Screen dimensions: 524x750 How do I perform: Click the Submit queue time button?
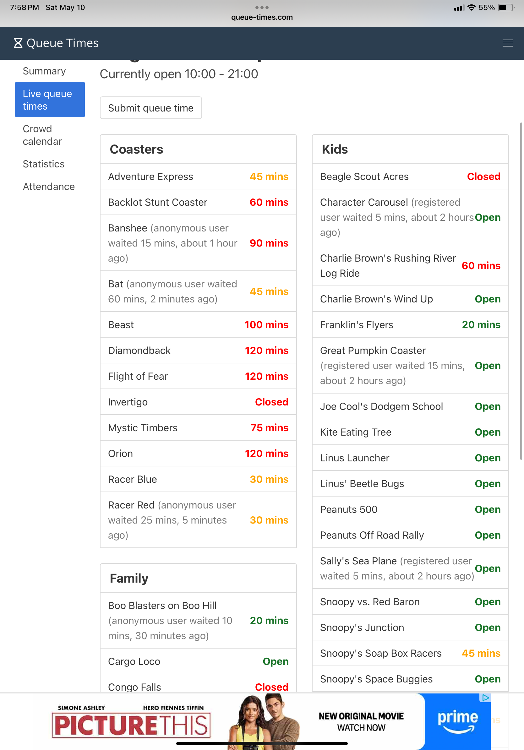pos(150,108)
